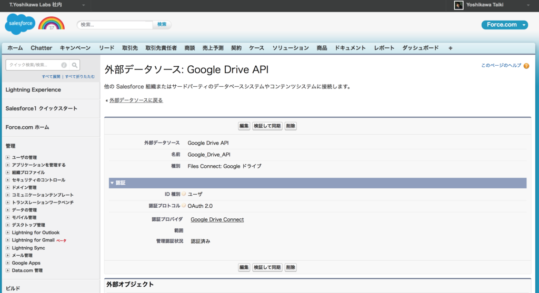Image resolution: width=539 pixels, height=293 pixels.
Task: Open the ドキュメント tab
Action: (x=350, y=48)
